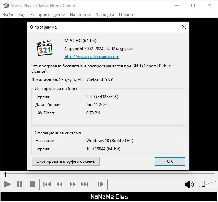218x202 pixels.
Task: Click the GNU General Public License text
Action: 101,68
